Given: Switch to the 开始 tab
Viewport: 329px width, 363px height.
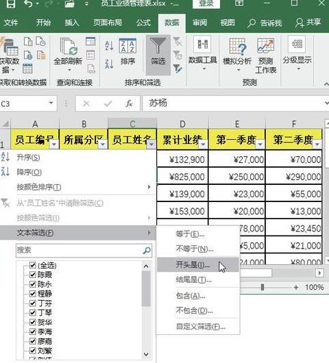Looking at the screenshot, I should 43,23.
